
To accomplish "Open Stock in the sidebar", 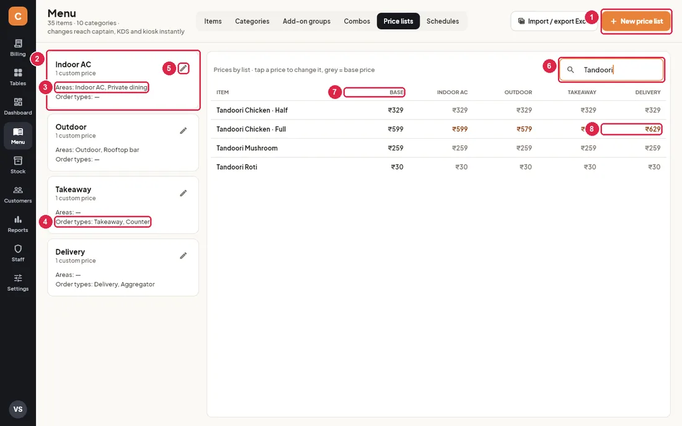I will tap(18, 165).
